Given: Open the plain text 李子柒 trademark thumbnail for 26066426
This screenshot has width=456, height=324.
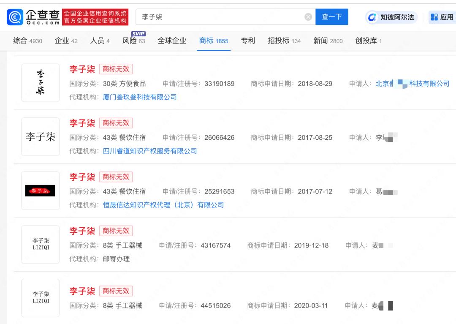Looking at the screenshot, I should (41, 137).
